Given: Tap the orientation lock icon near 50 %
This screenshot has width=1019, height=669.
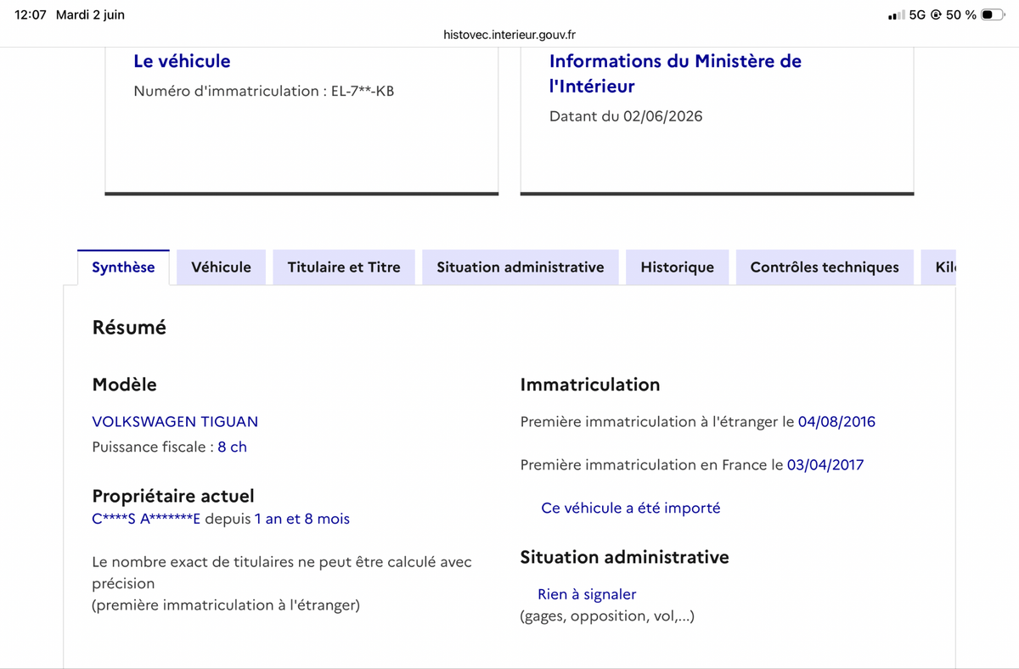Looking at the screenshot, I should click(936, 15).
